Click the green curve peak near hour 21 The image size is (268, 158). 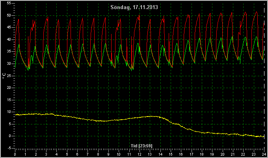(x=232, y=36)
